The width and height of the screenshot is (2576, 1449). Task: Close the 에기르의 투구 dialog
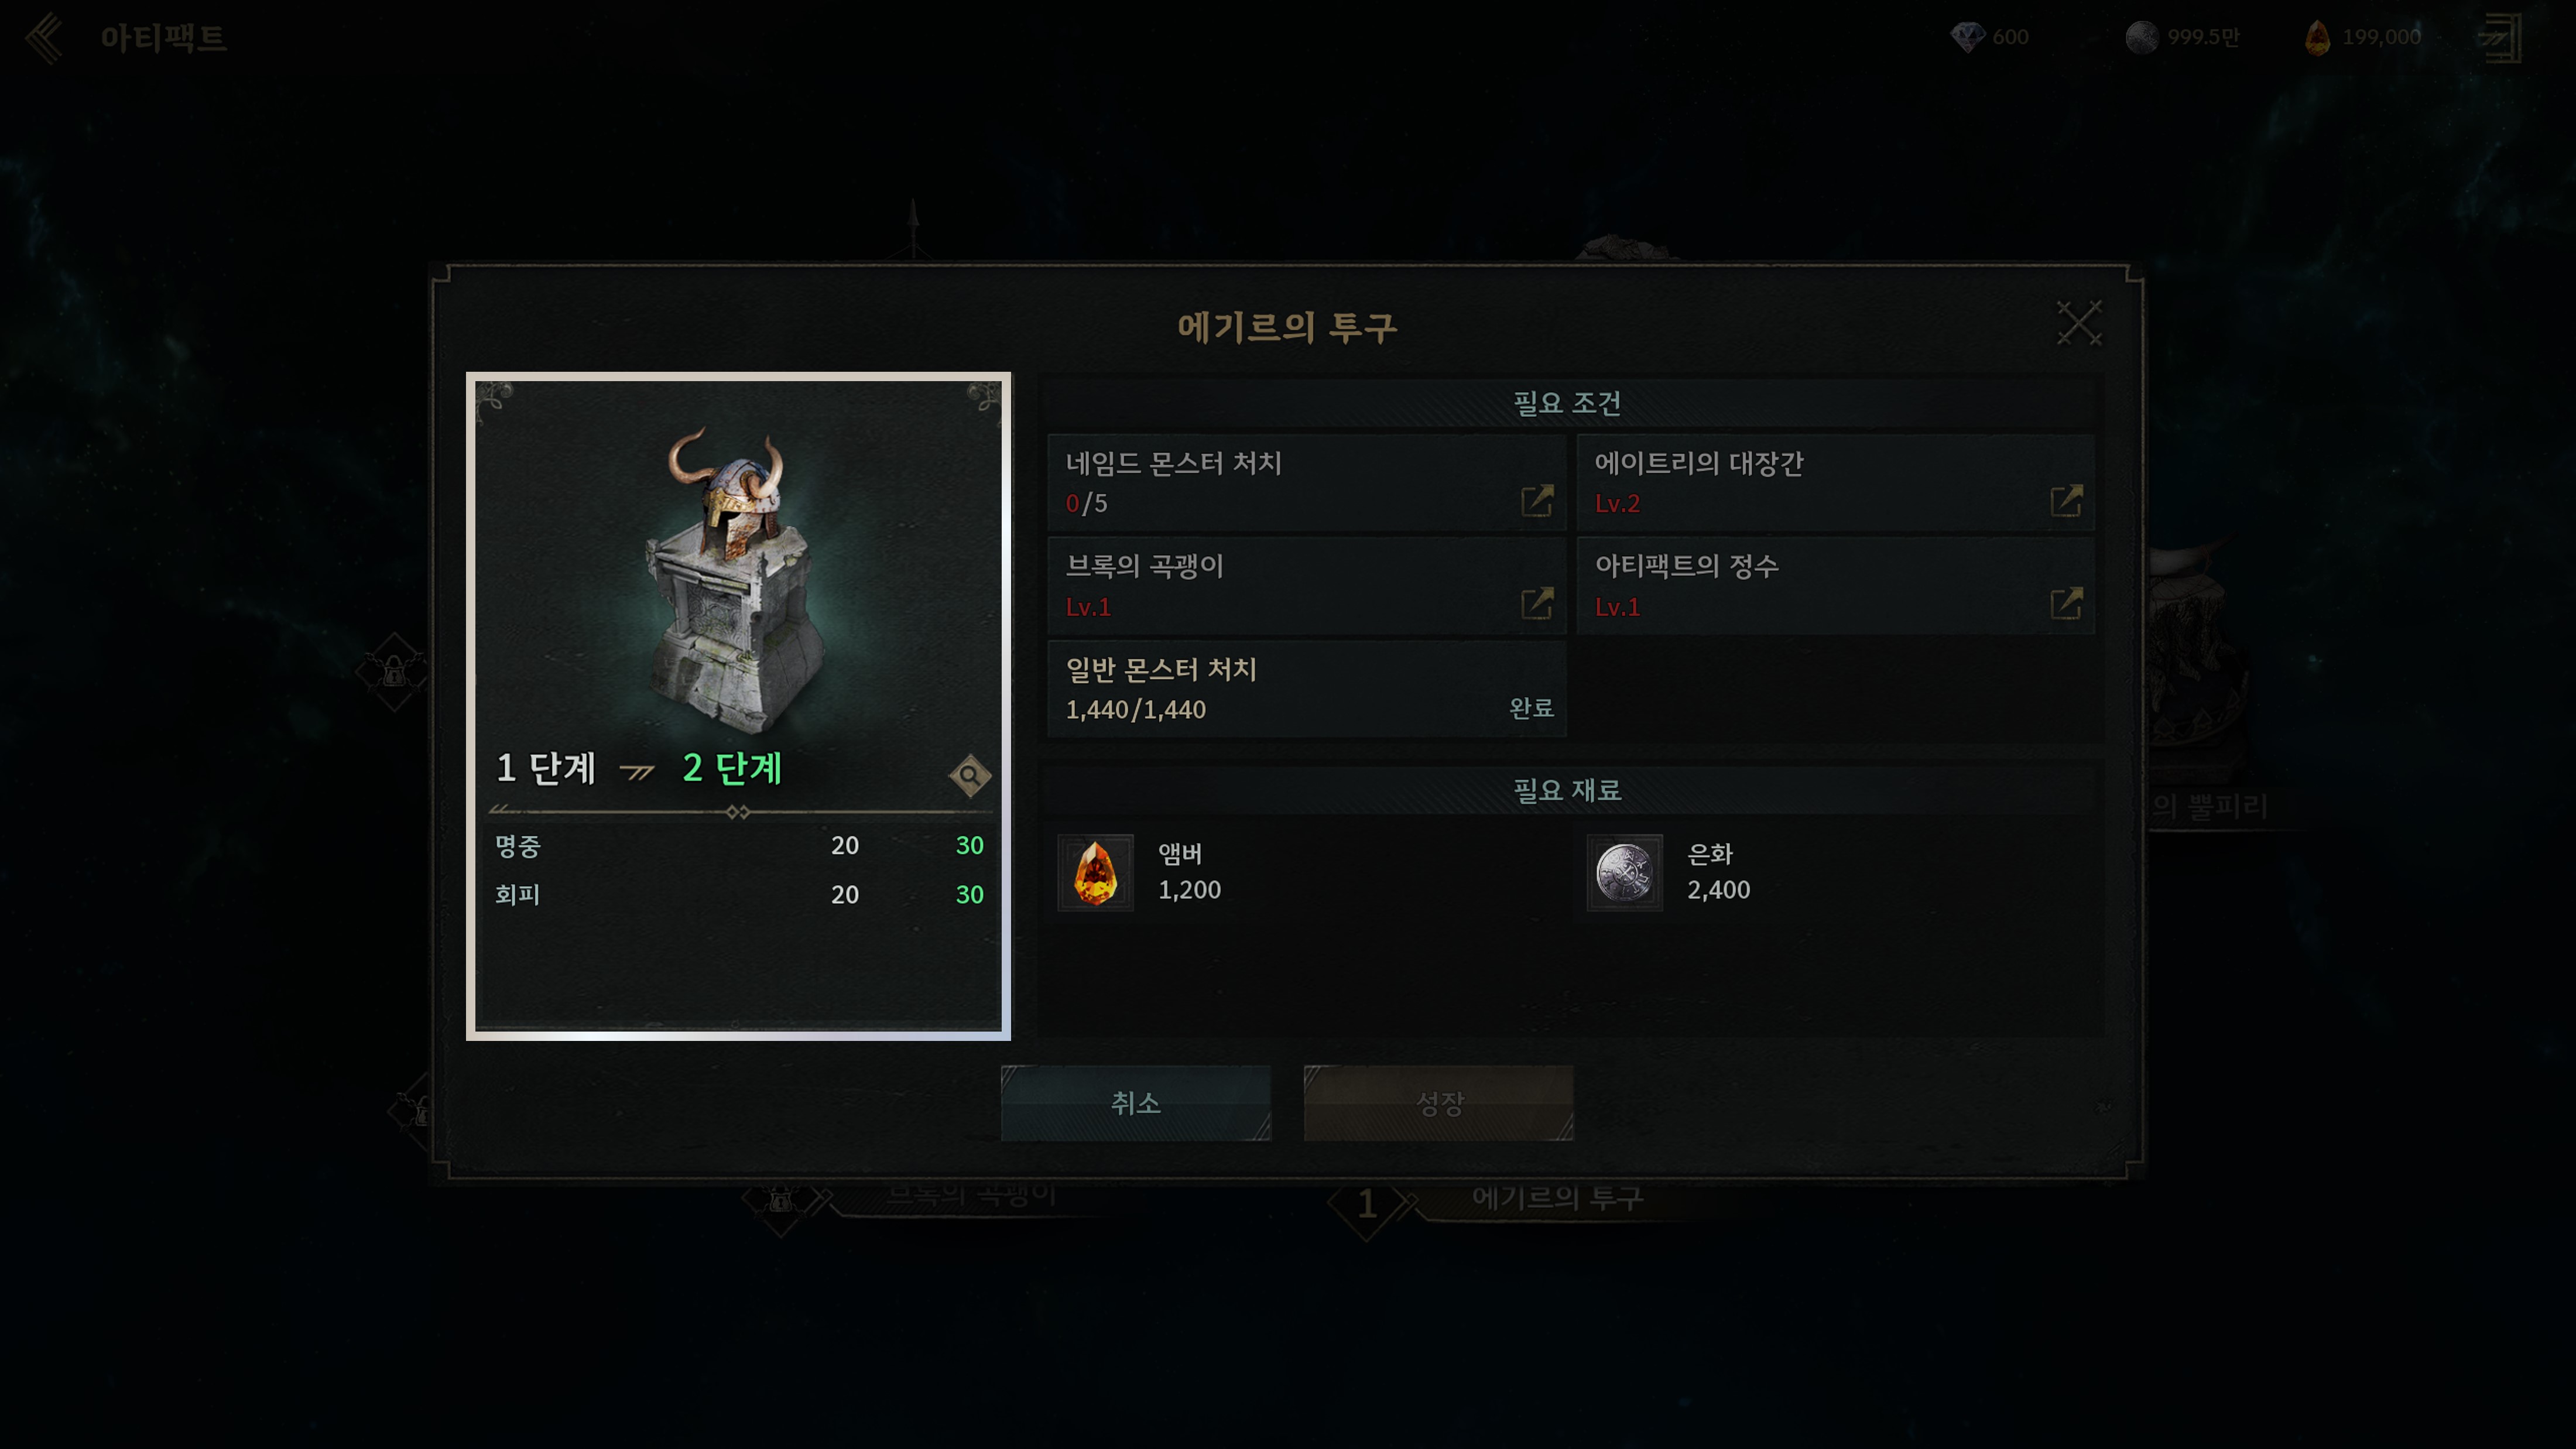click(2079, 323)
